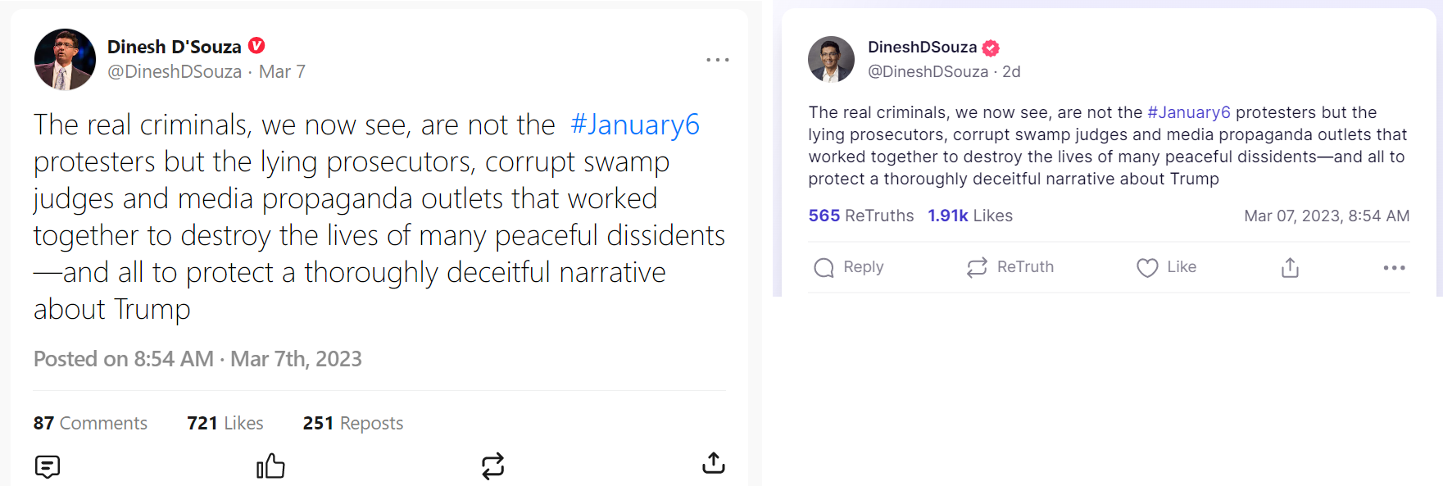Viewport: 1443px width, 486px height.
Task: Click the thumbs-up like icon on left post
Action: coord(270,466)
